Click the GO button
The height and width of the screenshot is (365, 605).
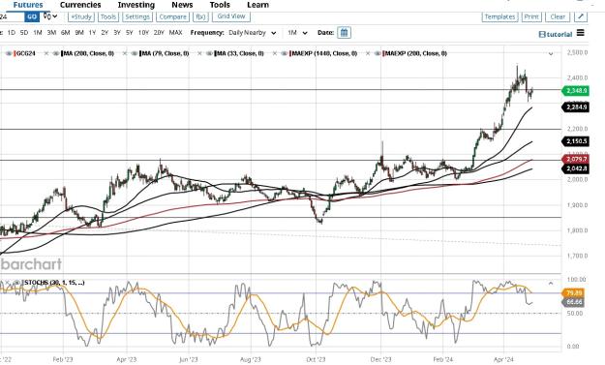click(32, 16)
